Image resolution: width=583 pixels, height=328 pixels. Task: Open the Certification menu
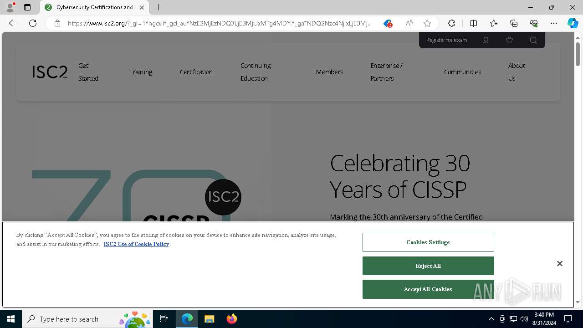coord(196,72)
